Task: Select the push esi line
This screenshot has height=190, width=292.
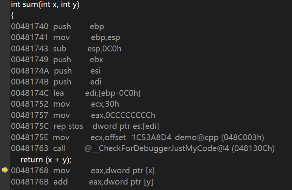Action: [x=56, y=71]
